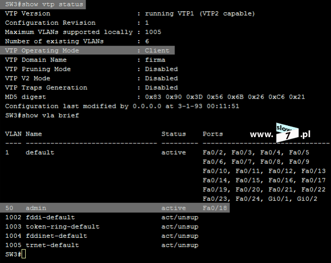331x263 pixels.
Task: Click the VLAN 50 admin row
Action: point(114,208)
